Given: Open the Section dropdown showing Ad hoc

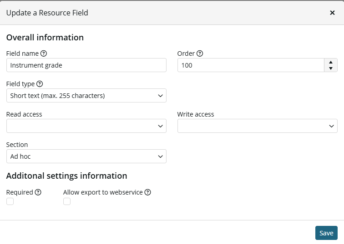Looking at the screenshot, I should 86,156.
